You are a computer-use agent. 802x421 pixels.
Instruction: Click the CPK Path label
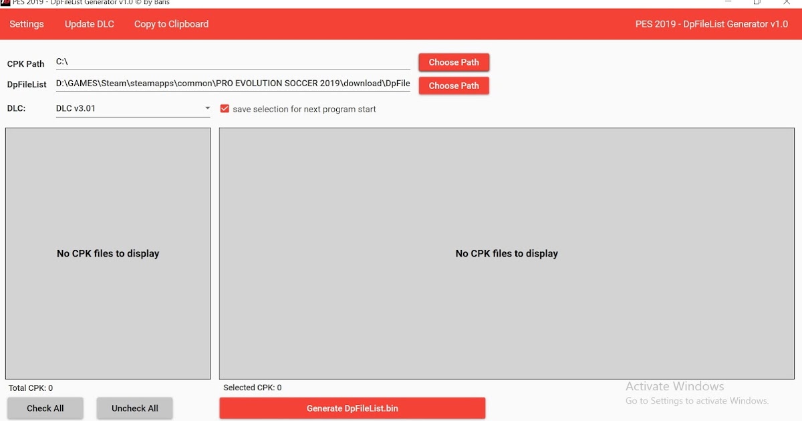pos(26,64)
